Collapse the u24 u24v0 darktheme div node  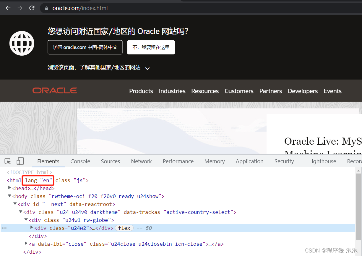[x=21, y=212]
